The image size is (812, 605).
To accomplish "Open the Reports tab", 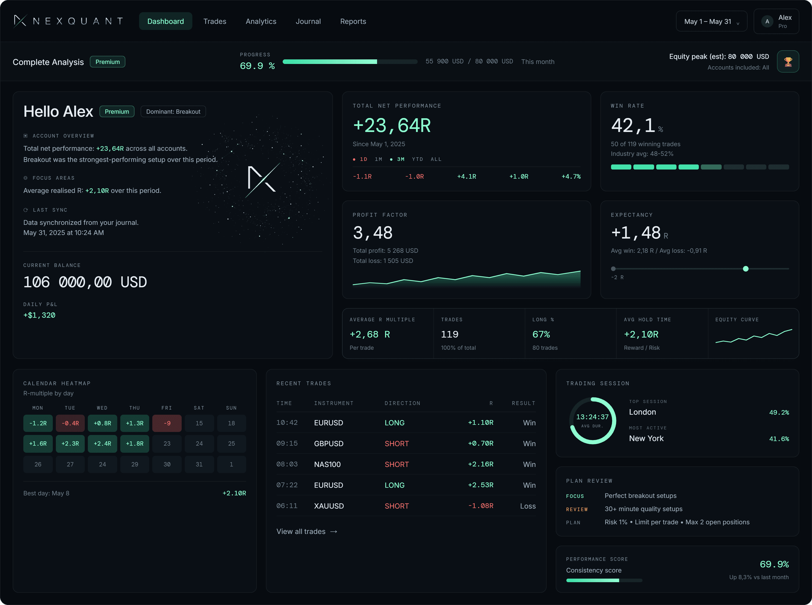I will point(353,21).
